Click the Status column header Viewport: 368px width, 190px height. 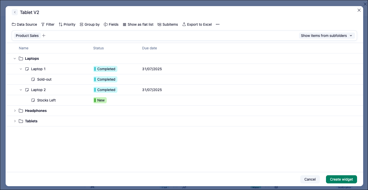click(x=99, y=48)
